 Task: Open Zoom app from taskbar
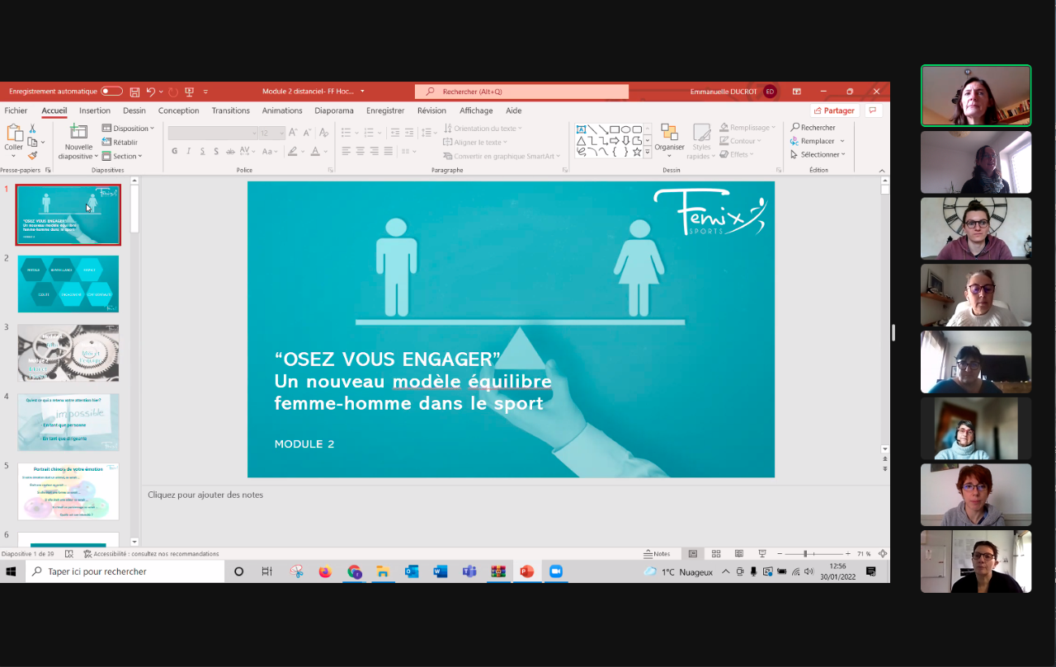coord(555,571)
